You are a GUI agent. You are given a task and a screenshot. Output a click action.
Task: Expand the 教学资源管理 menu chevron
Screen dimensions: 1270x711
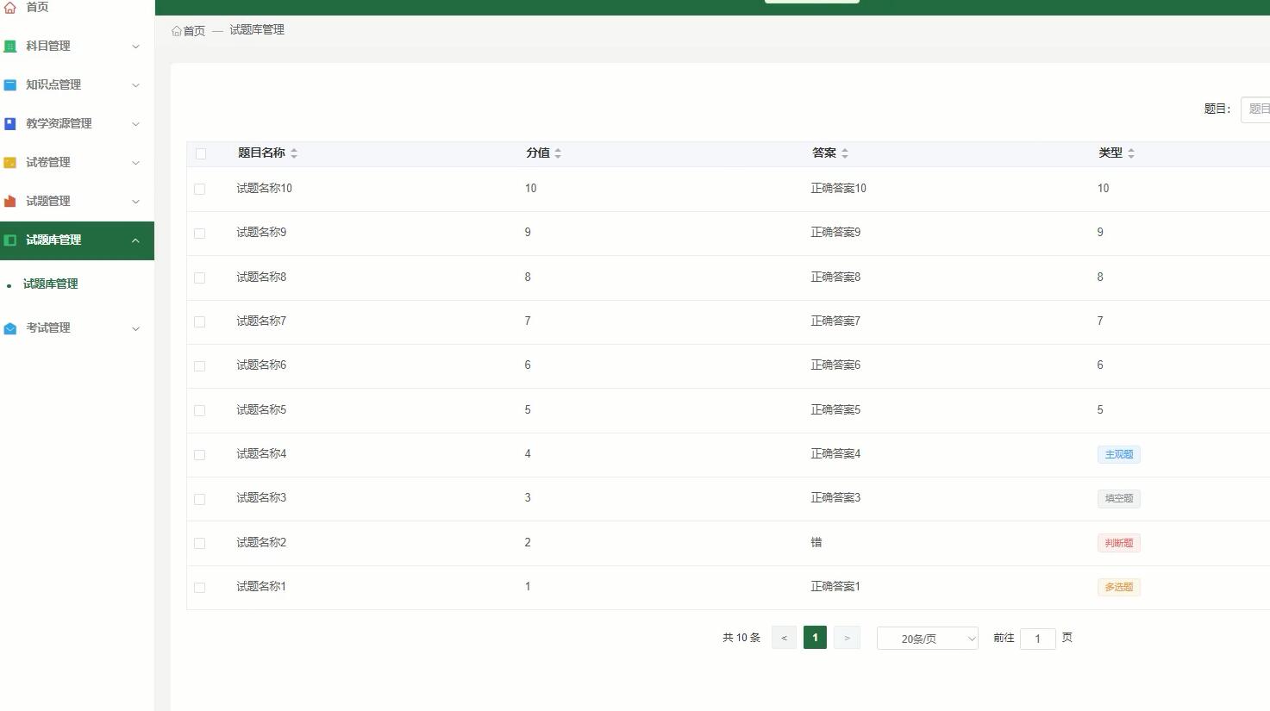click(x=135, y=124)
